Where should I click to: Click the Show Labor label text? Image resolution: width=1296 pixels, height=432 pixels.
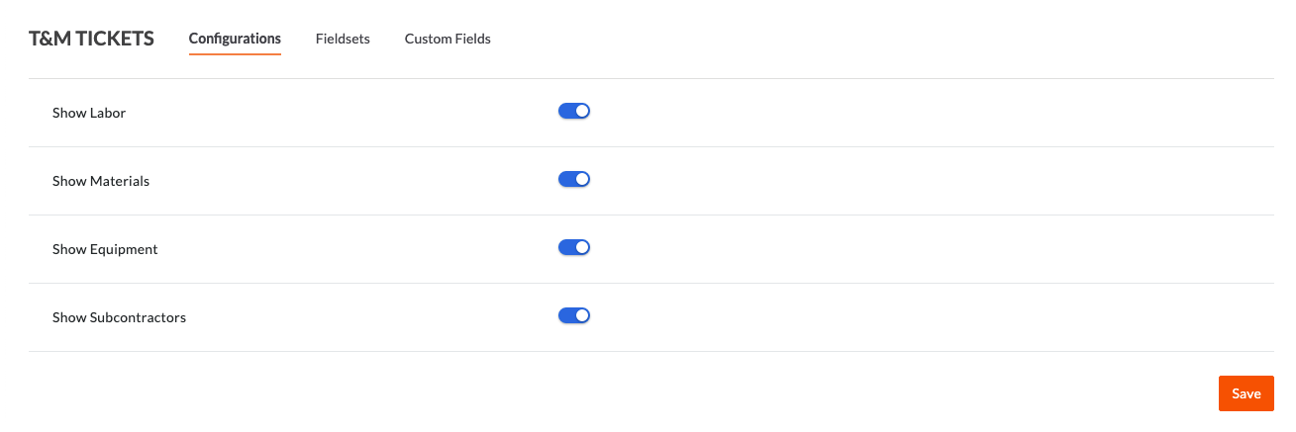click(89, 113)
